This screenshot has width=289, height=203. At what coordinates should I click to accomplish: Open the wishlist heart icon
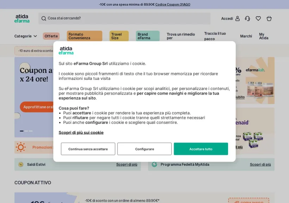click(x=258, y=18)
